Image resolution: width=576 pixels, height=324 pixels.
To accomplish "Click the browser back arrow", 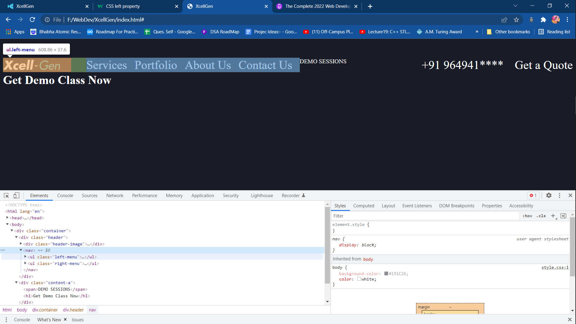I will tap(8, 19).
